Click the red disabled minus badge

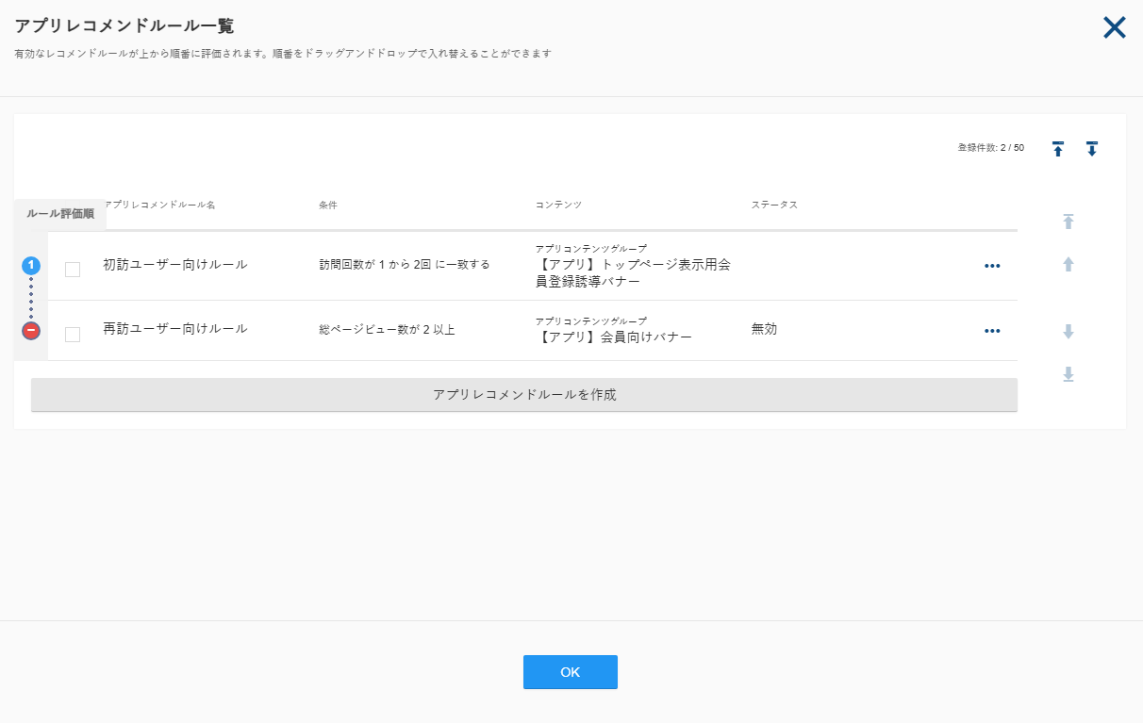coord(31,331)
